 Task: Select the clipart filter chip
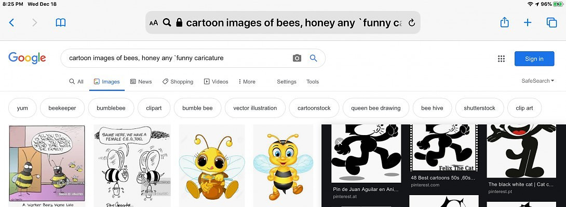click(154, 108)
